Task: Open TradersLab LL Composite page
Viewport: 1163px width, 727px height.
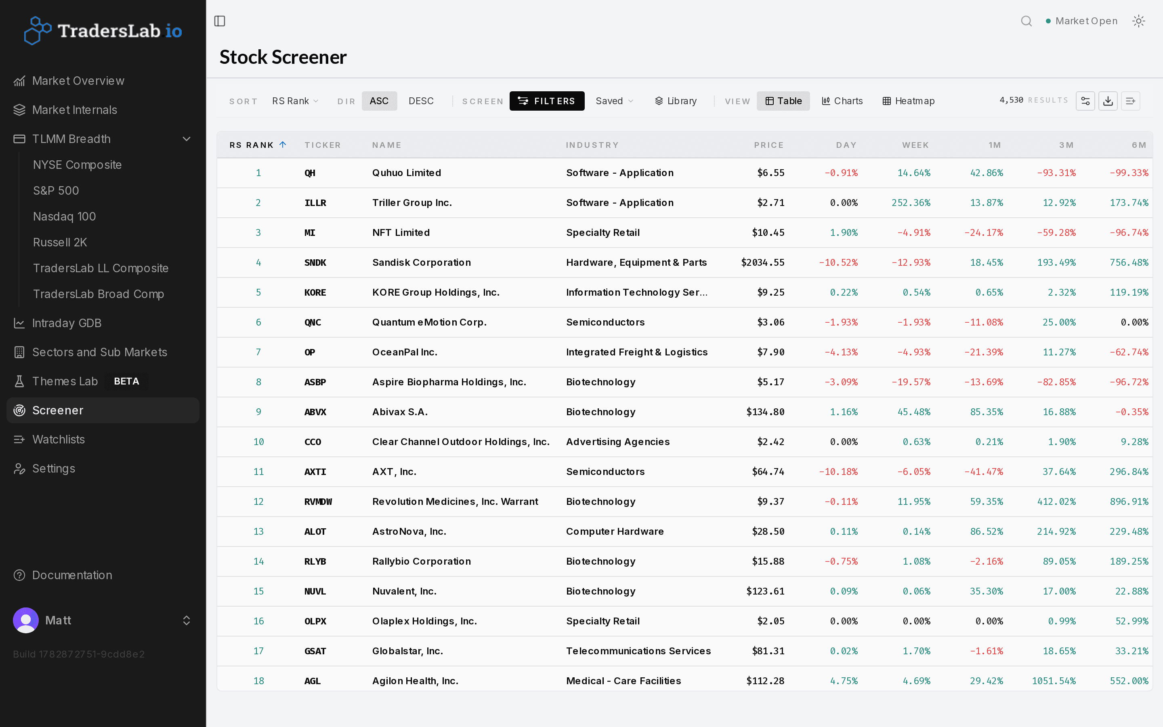Action: click(101, 268)
